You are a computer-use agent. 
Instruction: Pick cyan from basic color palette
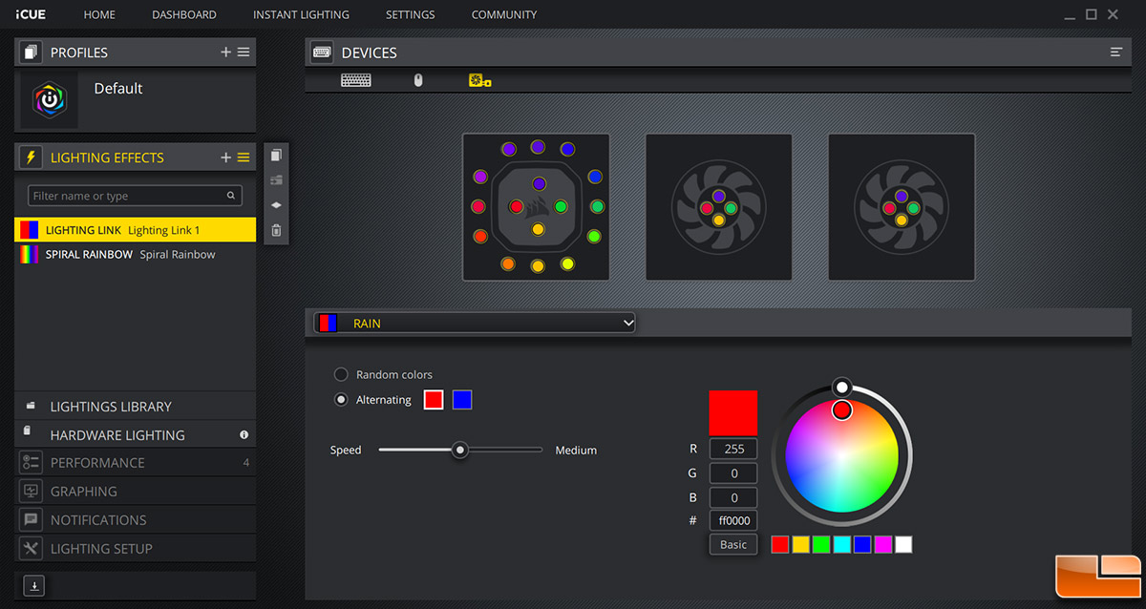pos(842,544)
